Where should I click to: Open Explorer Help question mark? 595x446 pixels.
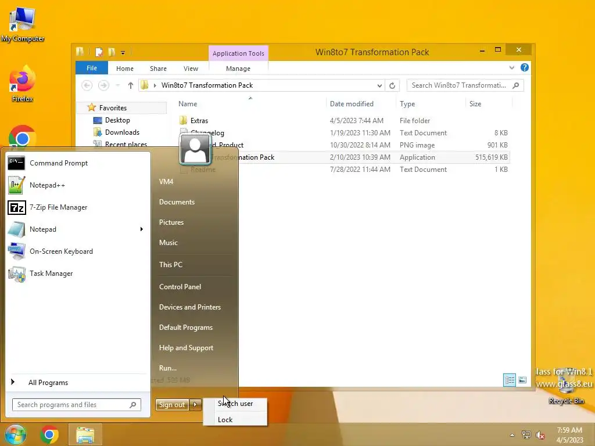click(525, 67)
